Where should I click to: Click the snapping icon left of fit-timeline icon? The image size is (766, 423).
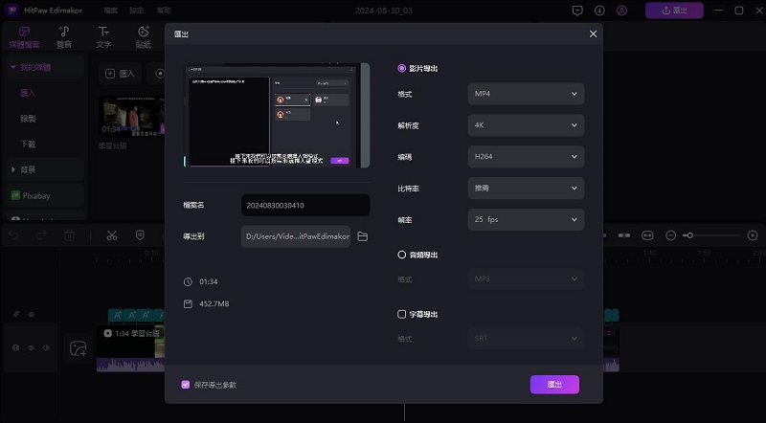(x=624, y=235)
